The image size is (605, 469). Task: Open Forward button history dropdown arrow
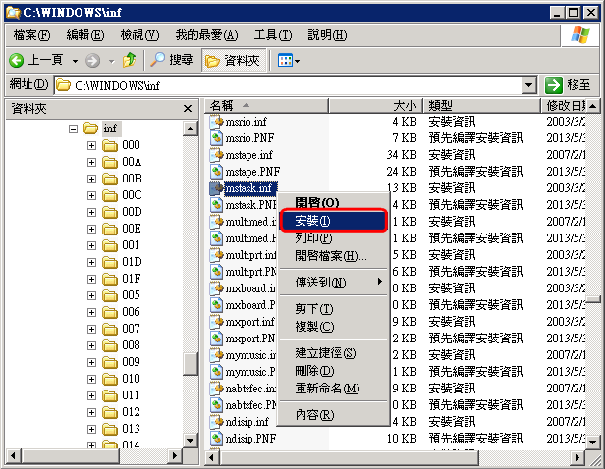[111, 61]
